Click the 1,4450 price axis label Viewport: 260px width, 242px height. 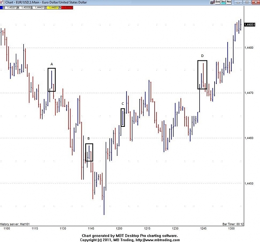click(x=249, y=183)
